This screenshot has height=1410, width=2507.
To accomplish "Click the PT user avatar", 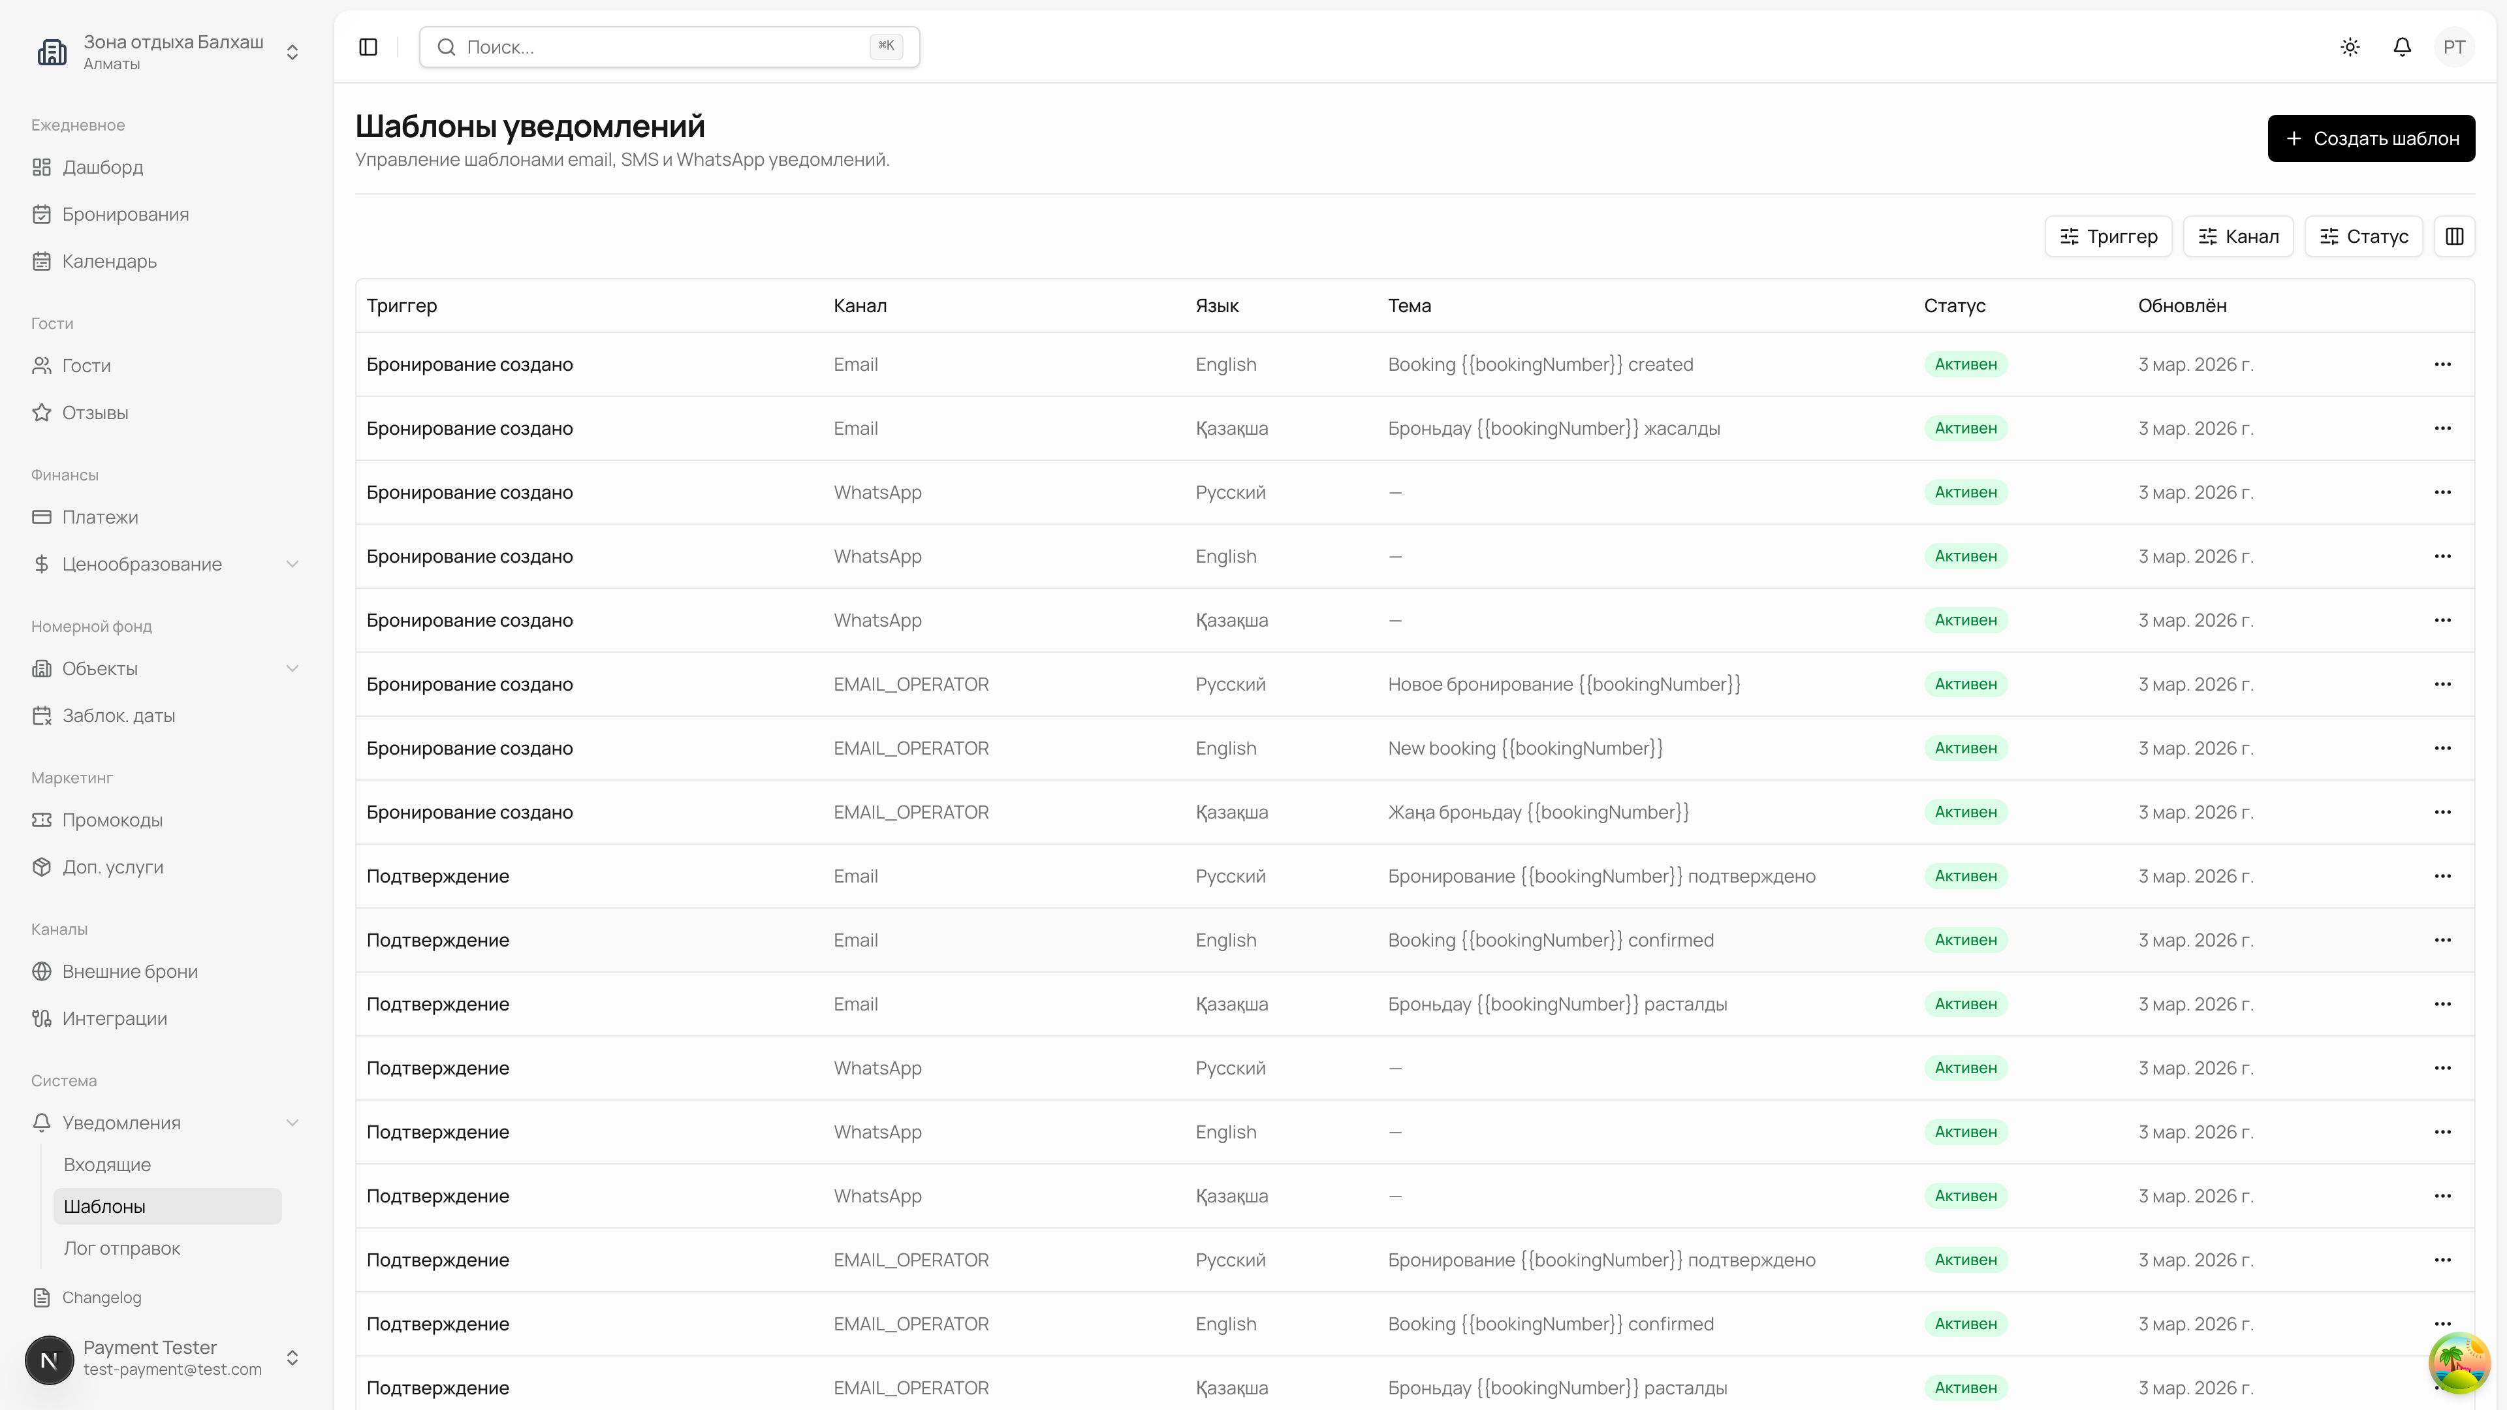I will pyautogui.click(x=2453, y=47).
